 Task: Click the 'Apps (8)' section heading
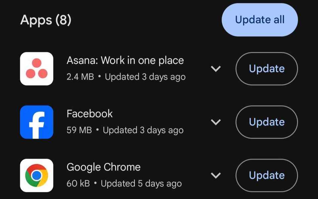pos(46,20)
